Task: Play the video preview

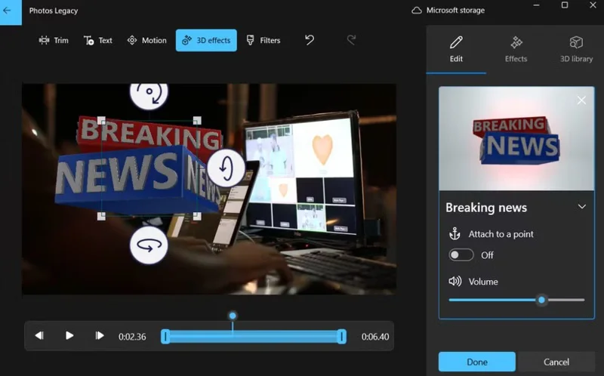Action: tap(69, 335)
